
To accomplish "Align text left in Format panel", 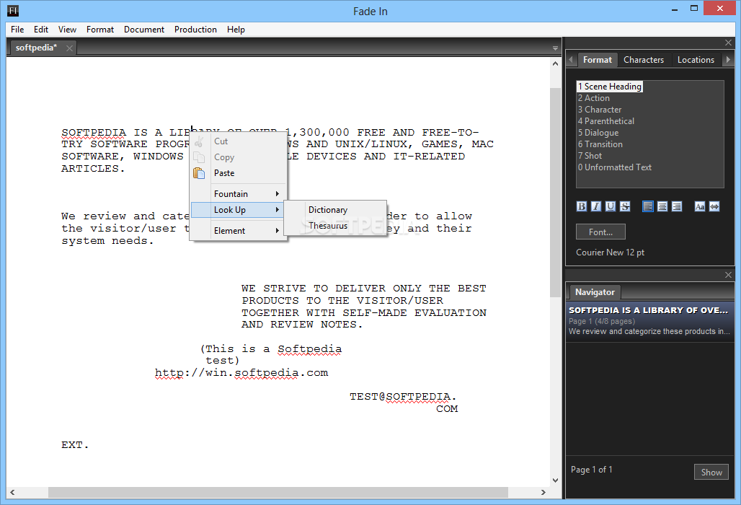I will coord(648,206).
